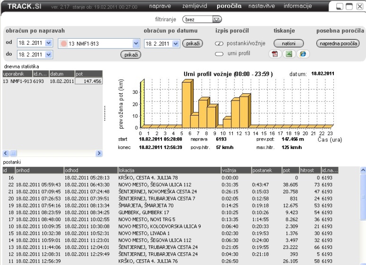Click the TRACK.SI logo
The height and width of the screenshot is (265, 366).
pos(25,6)
